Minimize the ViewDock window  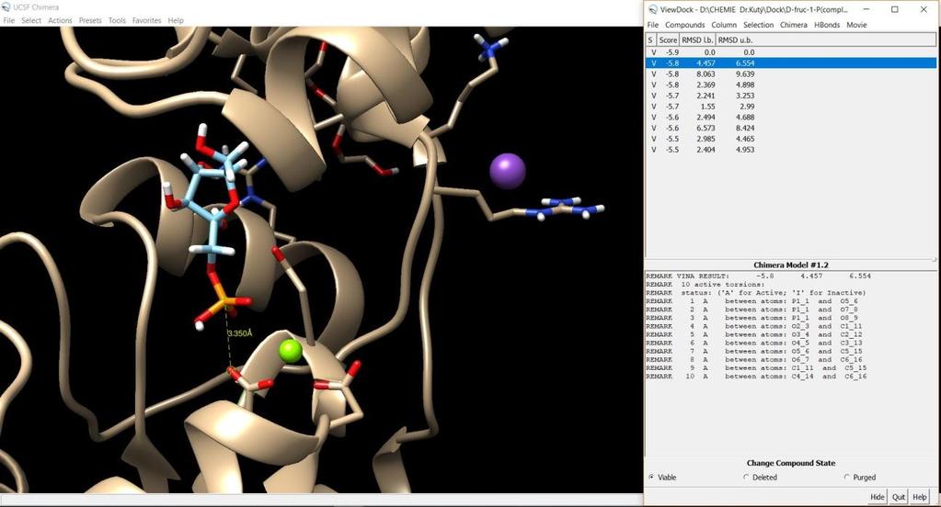[866, 9]
